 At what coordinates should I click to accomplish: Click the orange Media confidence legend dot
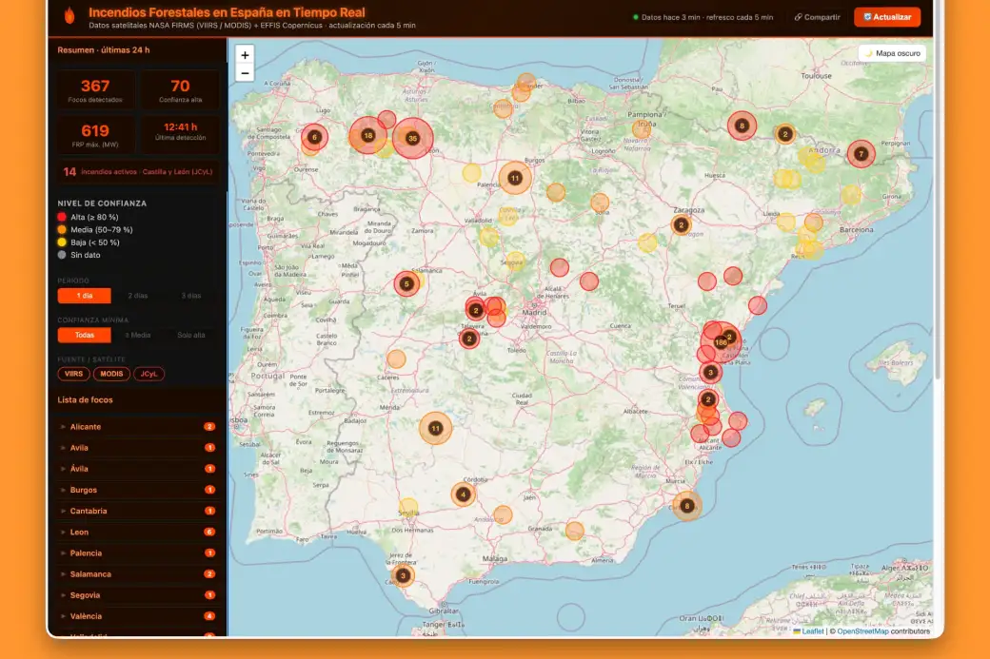pyautogui.click(x=62, y=229)
